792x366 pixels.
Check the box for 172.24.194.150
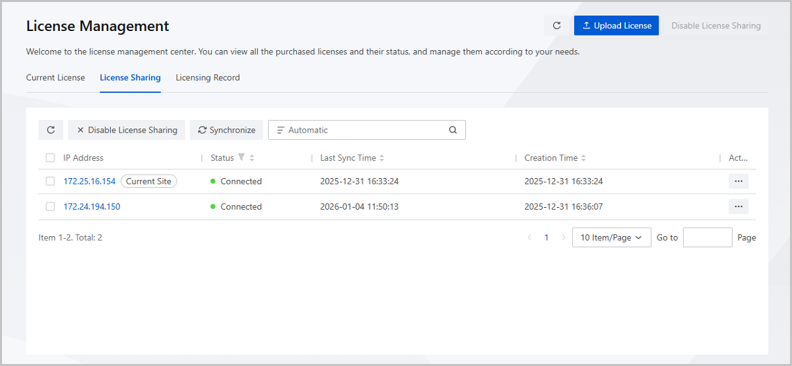pos(50,206)
